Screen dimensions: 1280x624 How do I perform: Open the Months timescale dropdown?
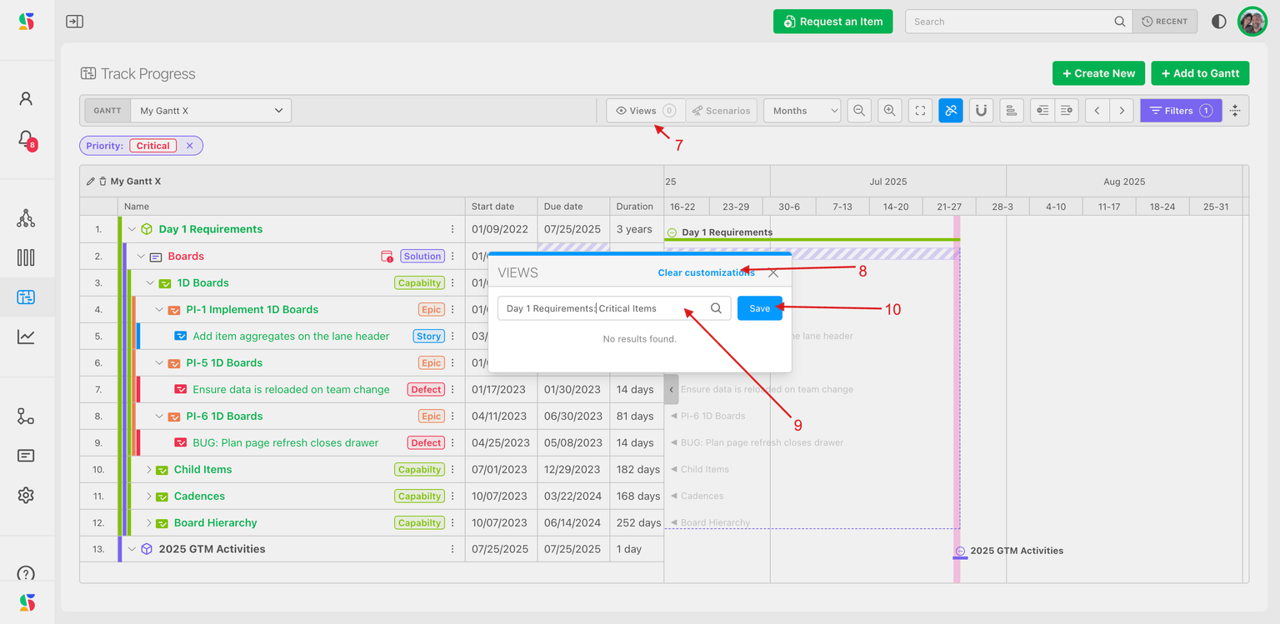[802, 111]
